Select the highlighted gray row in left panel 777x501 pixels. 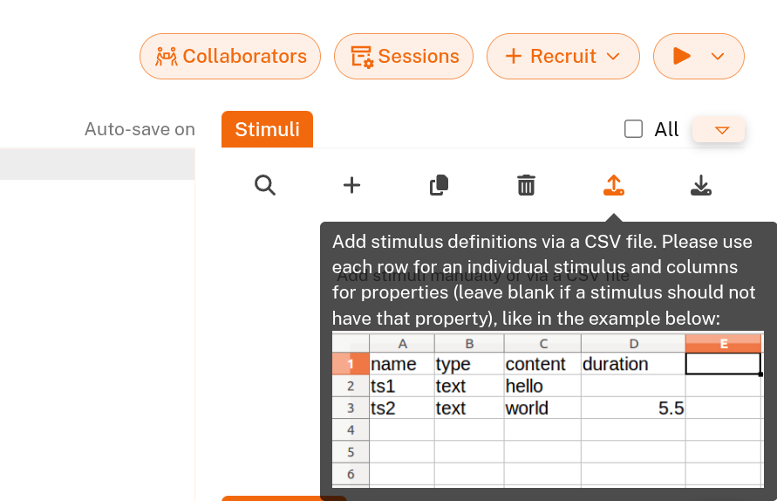97,164
